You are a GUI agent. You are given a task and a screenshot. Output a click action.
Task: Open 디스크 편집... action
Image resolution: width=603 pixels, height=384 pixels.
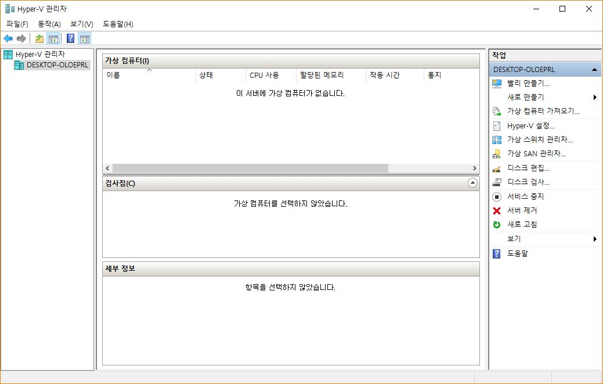[x=528, y=168]
